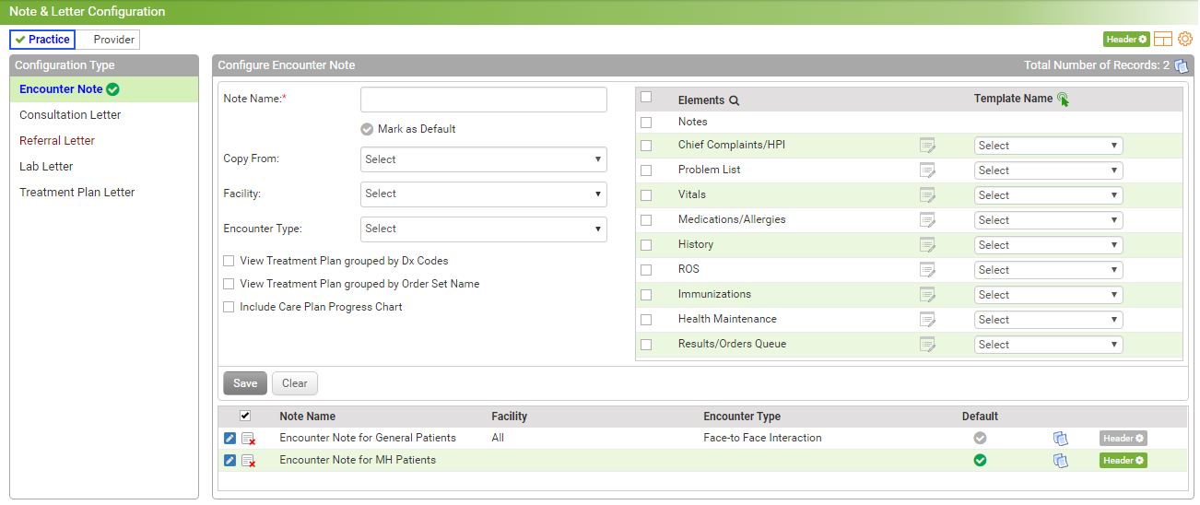Click the icon beside Template Name heading
This screenshot has width=1200, height=505.
pyautogui.click(x=1064, y=100)
